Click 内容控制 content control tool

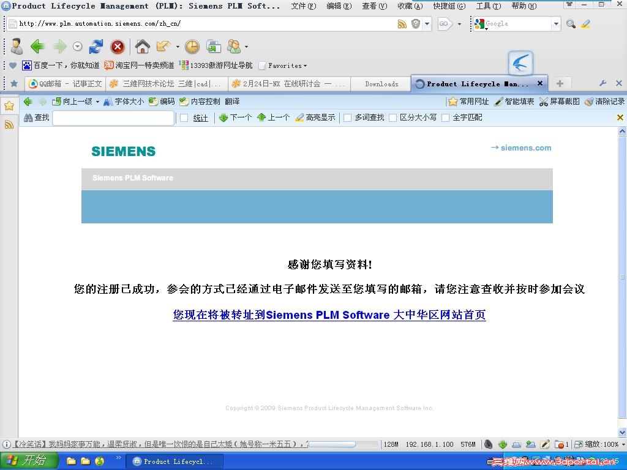(200, 102)
